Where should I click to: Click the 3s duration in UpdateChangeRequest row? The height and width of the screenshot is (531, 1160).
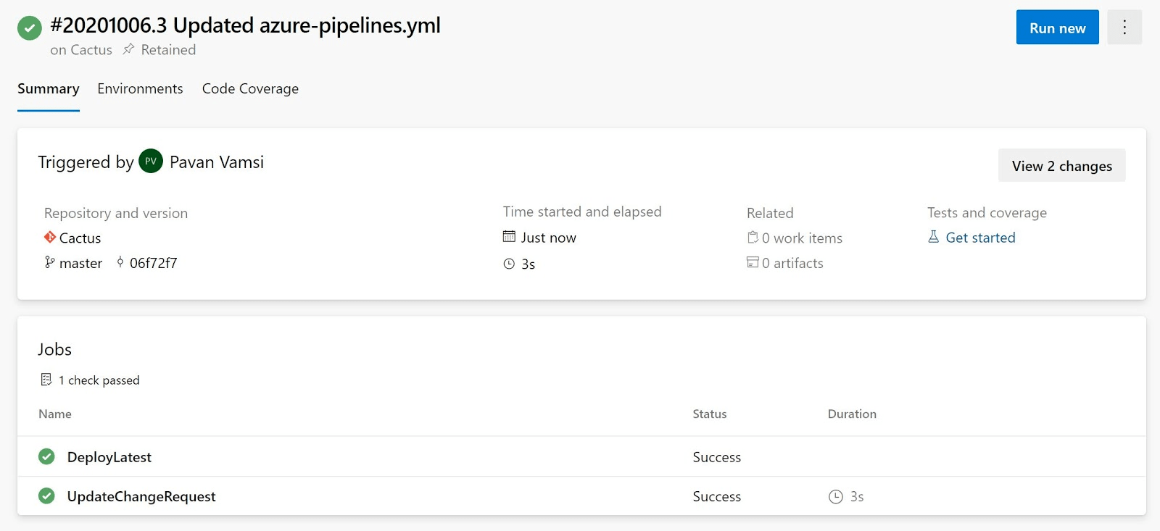coord(857,496)
